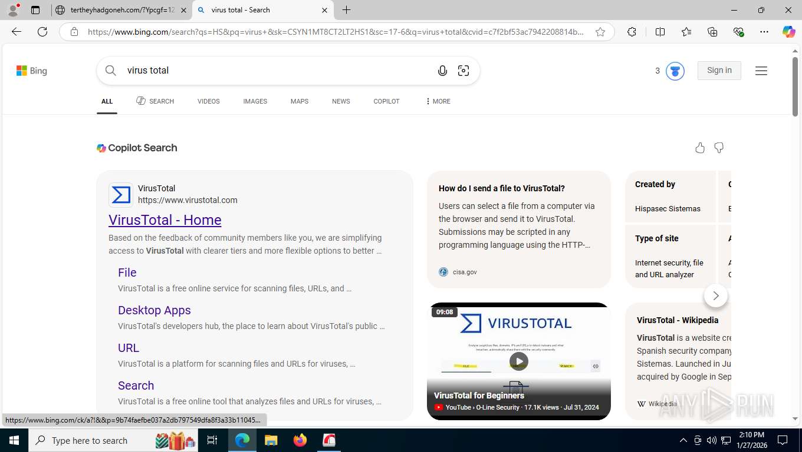
Task: Show hidden system tray icons
Action: [683, 440]
